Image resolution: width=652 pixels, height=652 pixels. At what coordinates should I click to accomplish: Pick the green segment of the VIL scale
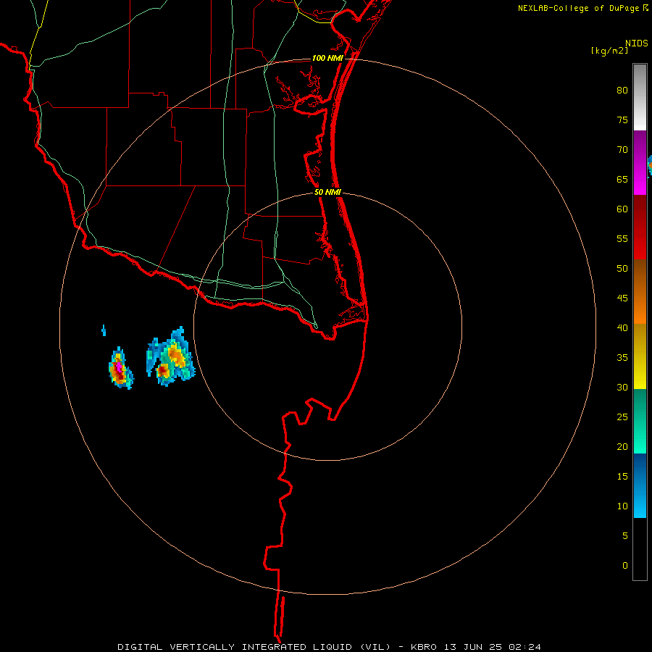tap(640, 421)
